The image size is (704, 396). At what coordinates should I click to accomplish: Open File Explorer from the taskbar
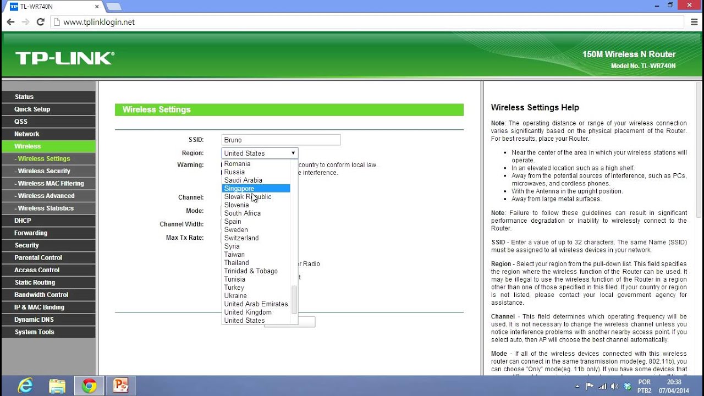[57, 386]
